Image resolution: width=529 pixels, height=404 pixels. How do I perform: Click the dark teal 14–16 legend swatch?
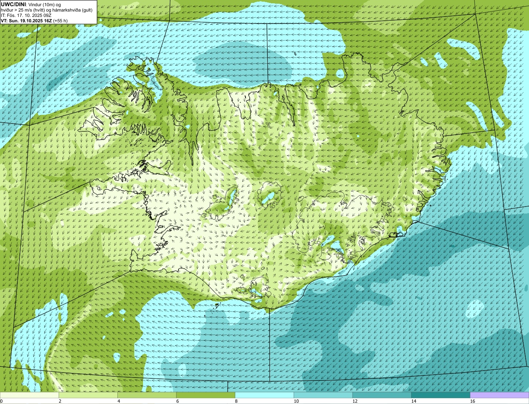coord(441,395)
